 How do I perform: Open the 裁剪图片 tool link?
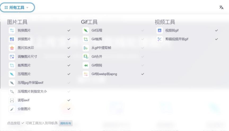point(24,65)
